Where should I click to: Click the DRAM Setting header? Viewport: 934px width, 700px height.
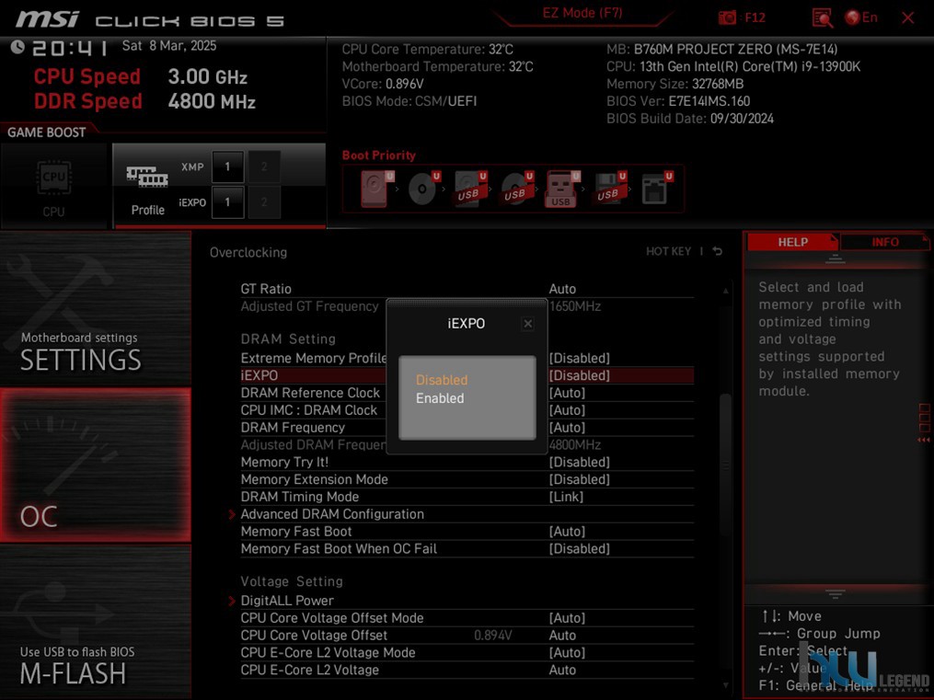pyautogui.click(x=288, y=339)
